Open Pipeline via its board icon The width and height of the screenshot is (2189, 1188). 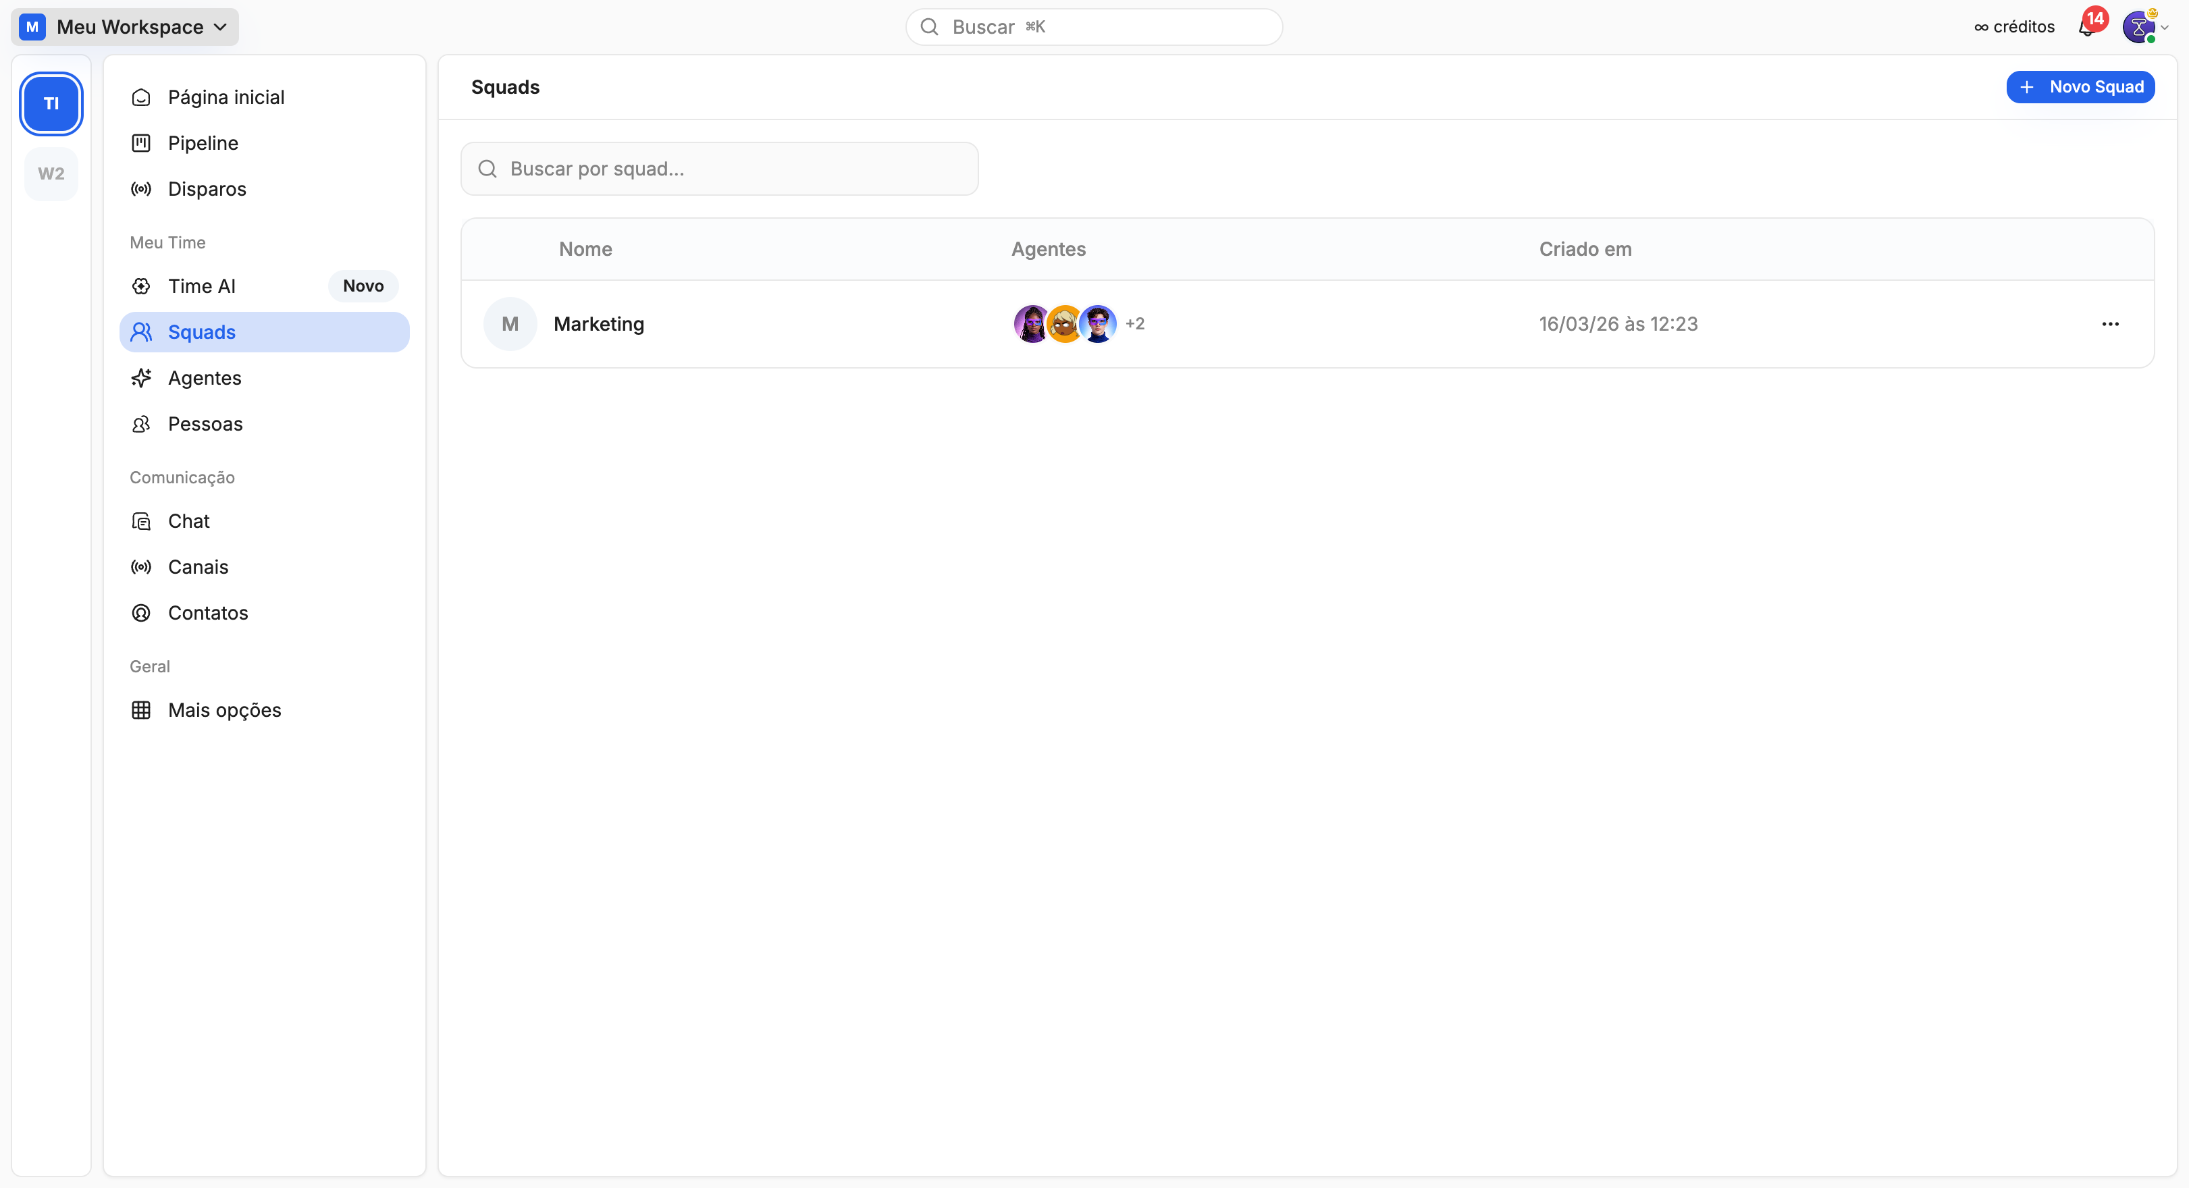[141, 144]
